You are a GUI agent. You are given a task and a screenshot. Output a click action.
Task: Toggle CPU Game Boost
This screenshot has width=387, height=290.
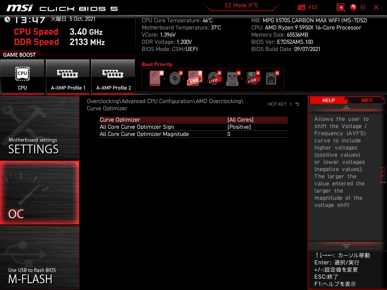22,77
